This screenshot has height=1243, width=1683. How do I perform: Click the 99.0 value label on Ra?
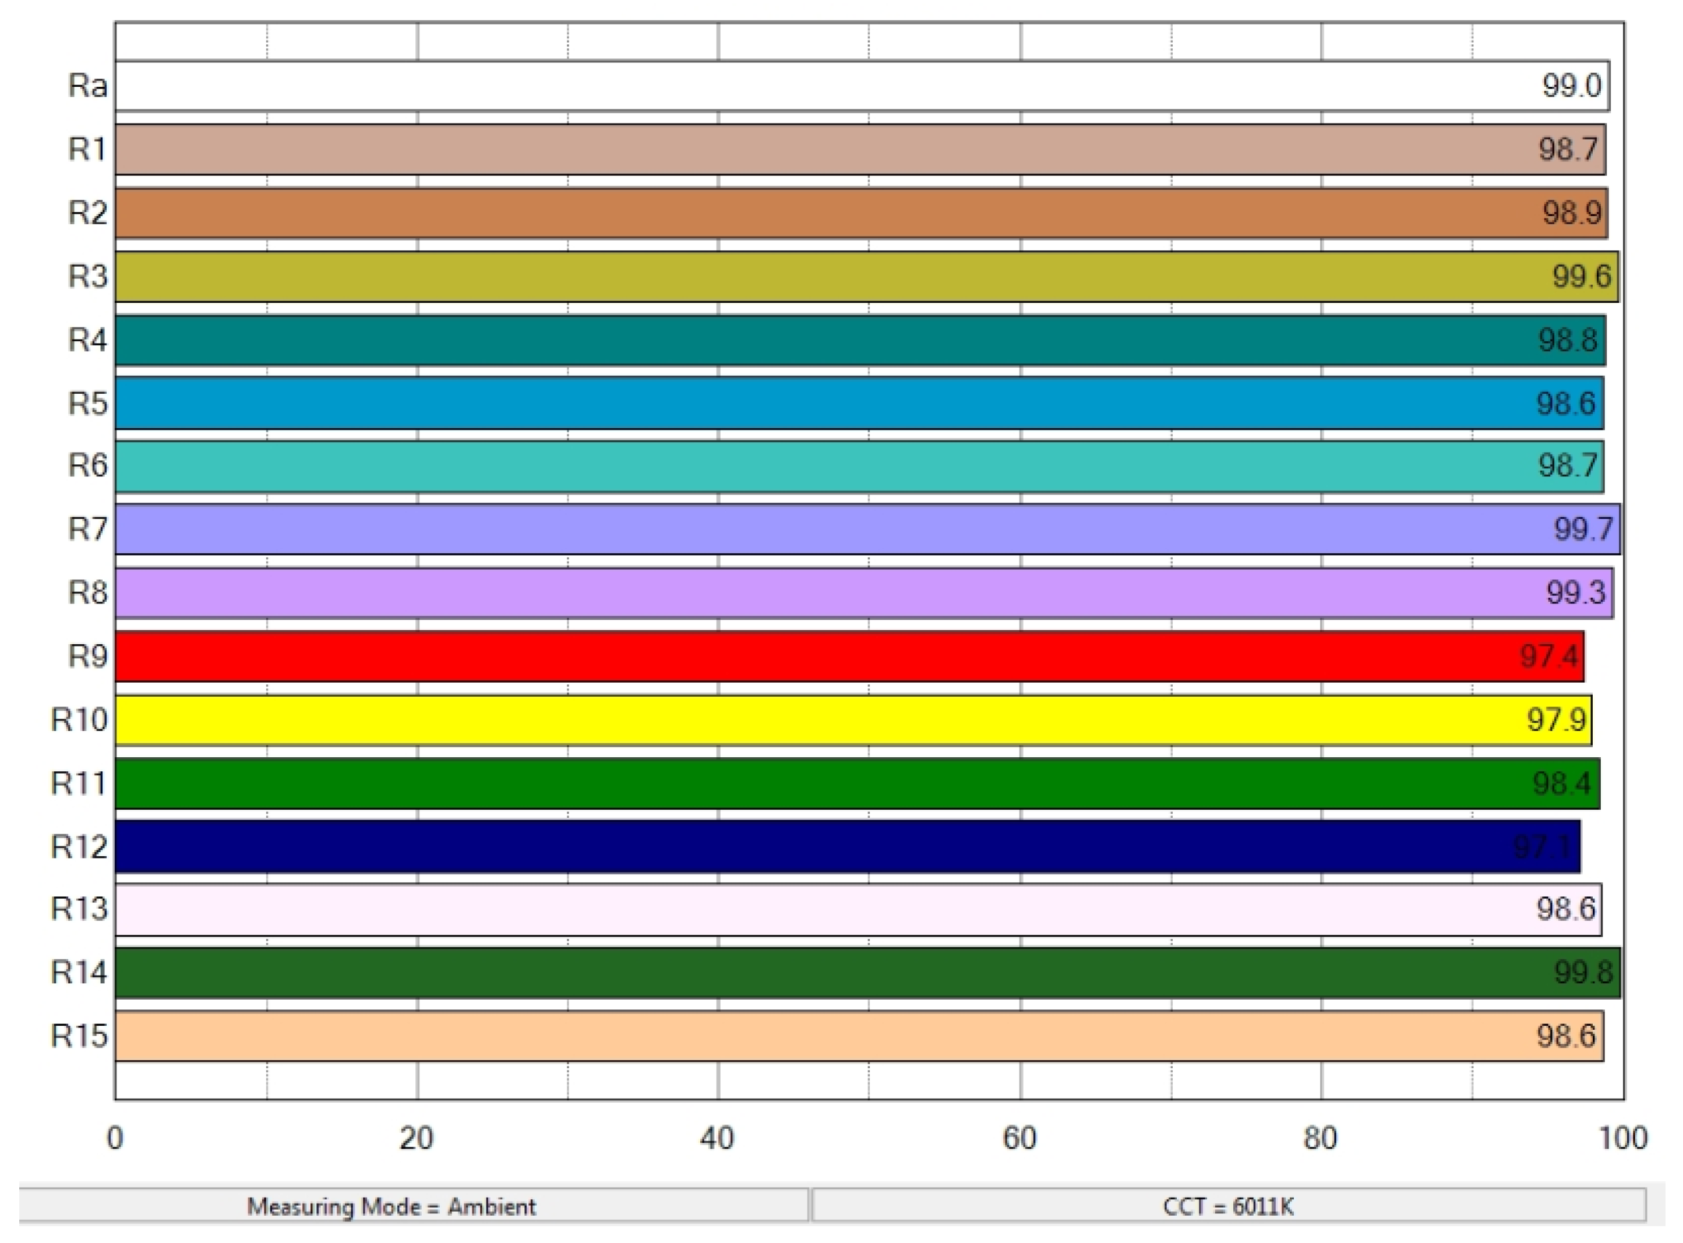pyautogui.click(x=1572, y=86)
